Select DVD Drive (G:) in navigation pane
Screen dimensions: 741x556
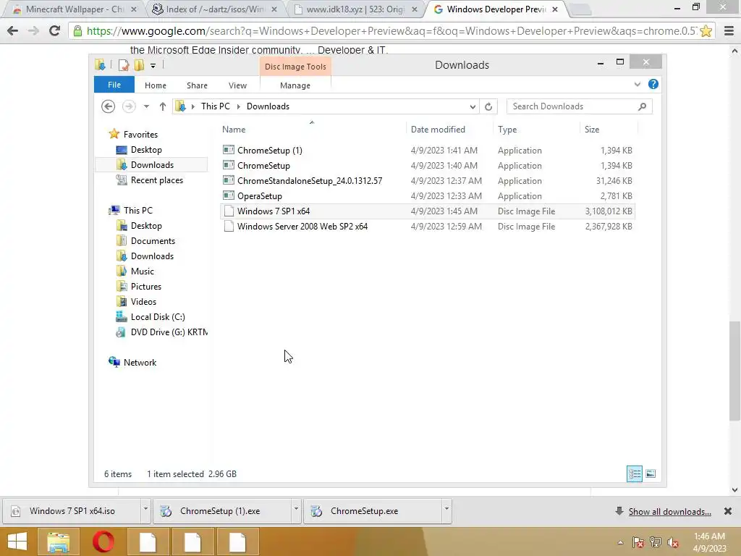click(161, 332)
